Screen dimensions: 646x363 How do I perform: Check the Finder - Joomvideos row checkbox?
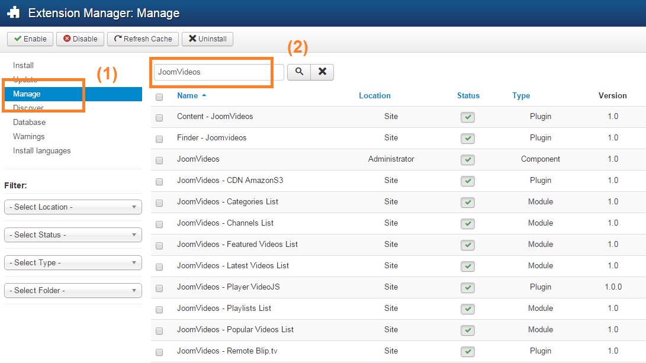point(159,139)
